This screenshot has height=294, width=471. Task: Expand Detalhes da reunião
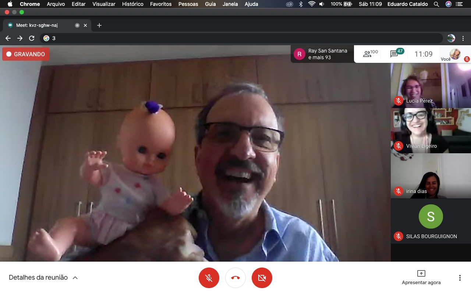43,277
